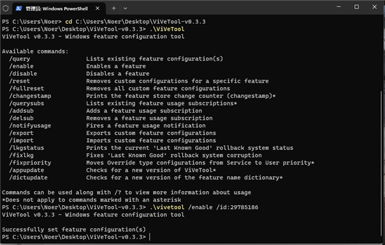This screenshot has width=385, height=245.
Task: Click the /addsub command text
Action: tap(21, 111)
